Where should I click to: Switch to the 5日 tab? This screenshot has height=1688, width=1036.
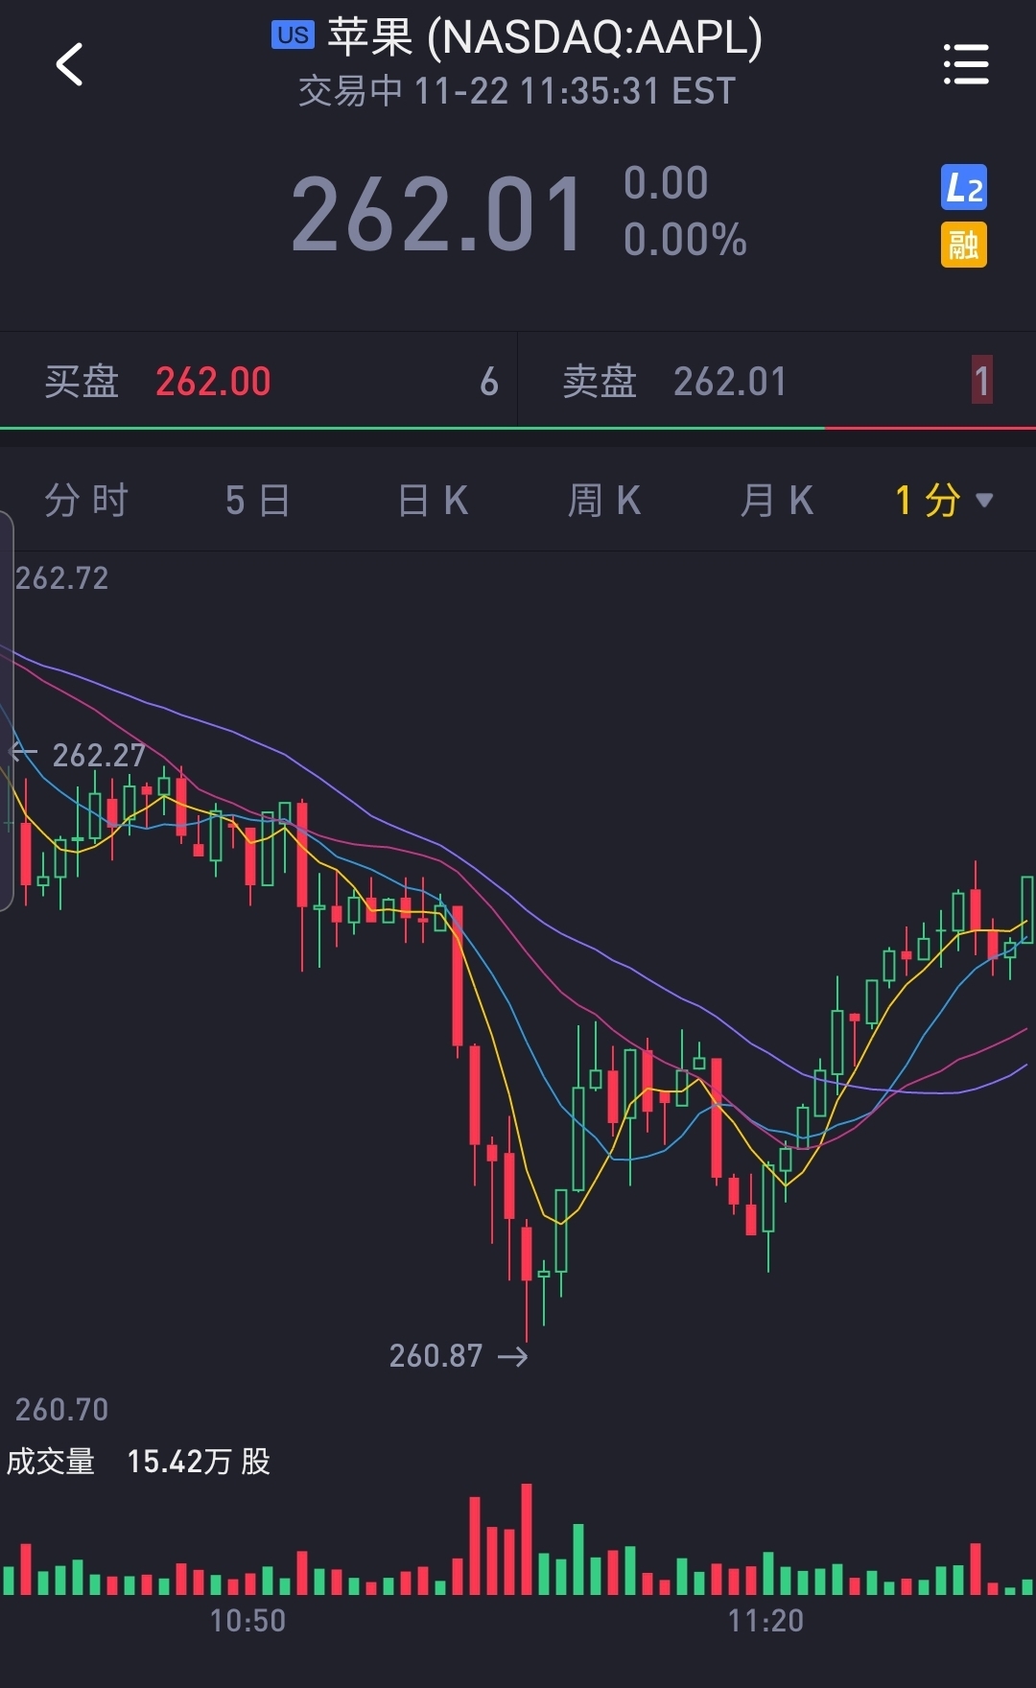click(x=258, y=500)
